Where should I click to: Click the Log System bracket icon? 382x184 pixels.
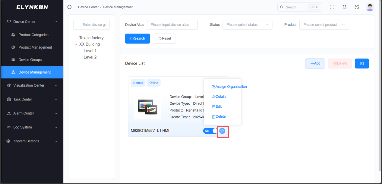coord(9,127)
